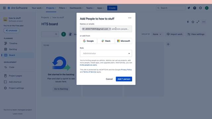Click the Upgrade button
This screenshot has width=212, height=119.
(x=11, y=31)
